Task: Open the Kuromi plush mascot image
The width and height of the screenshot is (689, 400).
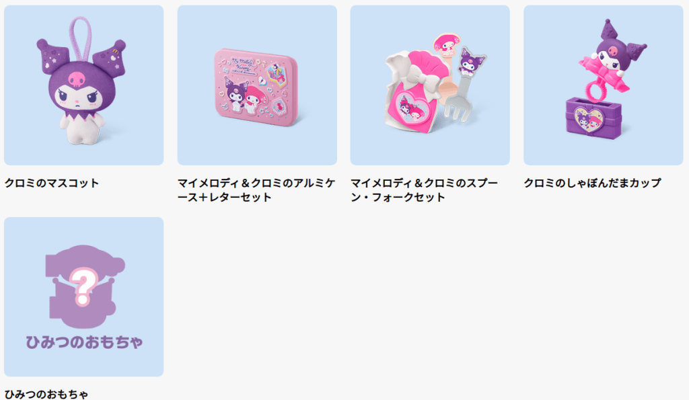Action: pos(83,85)
